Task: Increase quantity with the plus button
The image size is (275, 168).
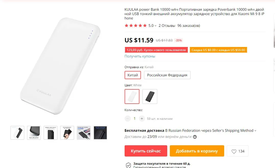Action: pyautogui.click(x=142, y=119)
